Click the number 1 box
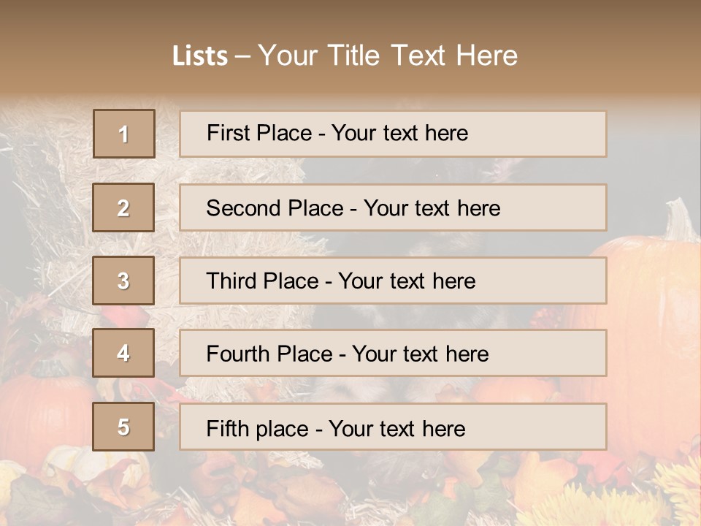Viewport: 701px width, 526px height. (124, 134)
